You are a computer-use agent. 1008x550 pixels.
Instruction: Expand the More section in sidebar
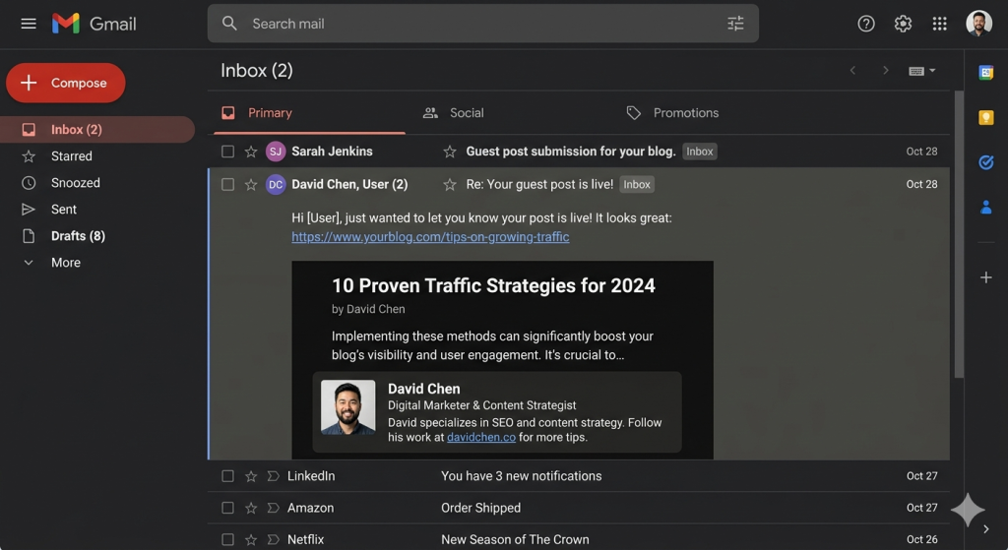coord(65,263)
